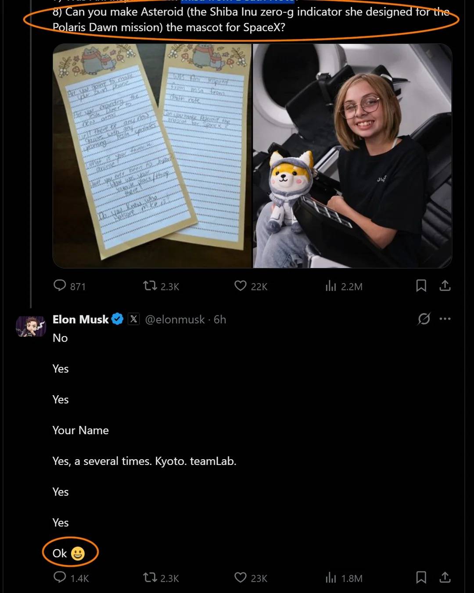Like the top post with 22K likes
The image size is (474, 593).
(x=241, y=286)
